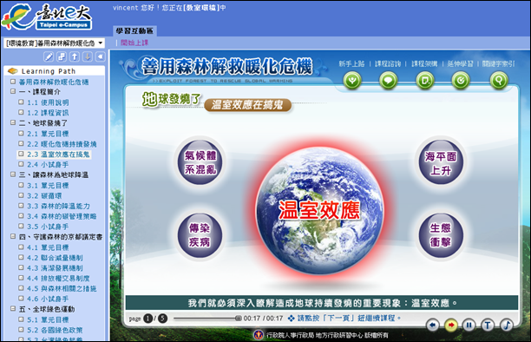Click the 溫室效應在搞鬼 brown title banner
Image resolution: width=531 pixels, height=342 pixels.
(247, 105)
